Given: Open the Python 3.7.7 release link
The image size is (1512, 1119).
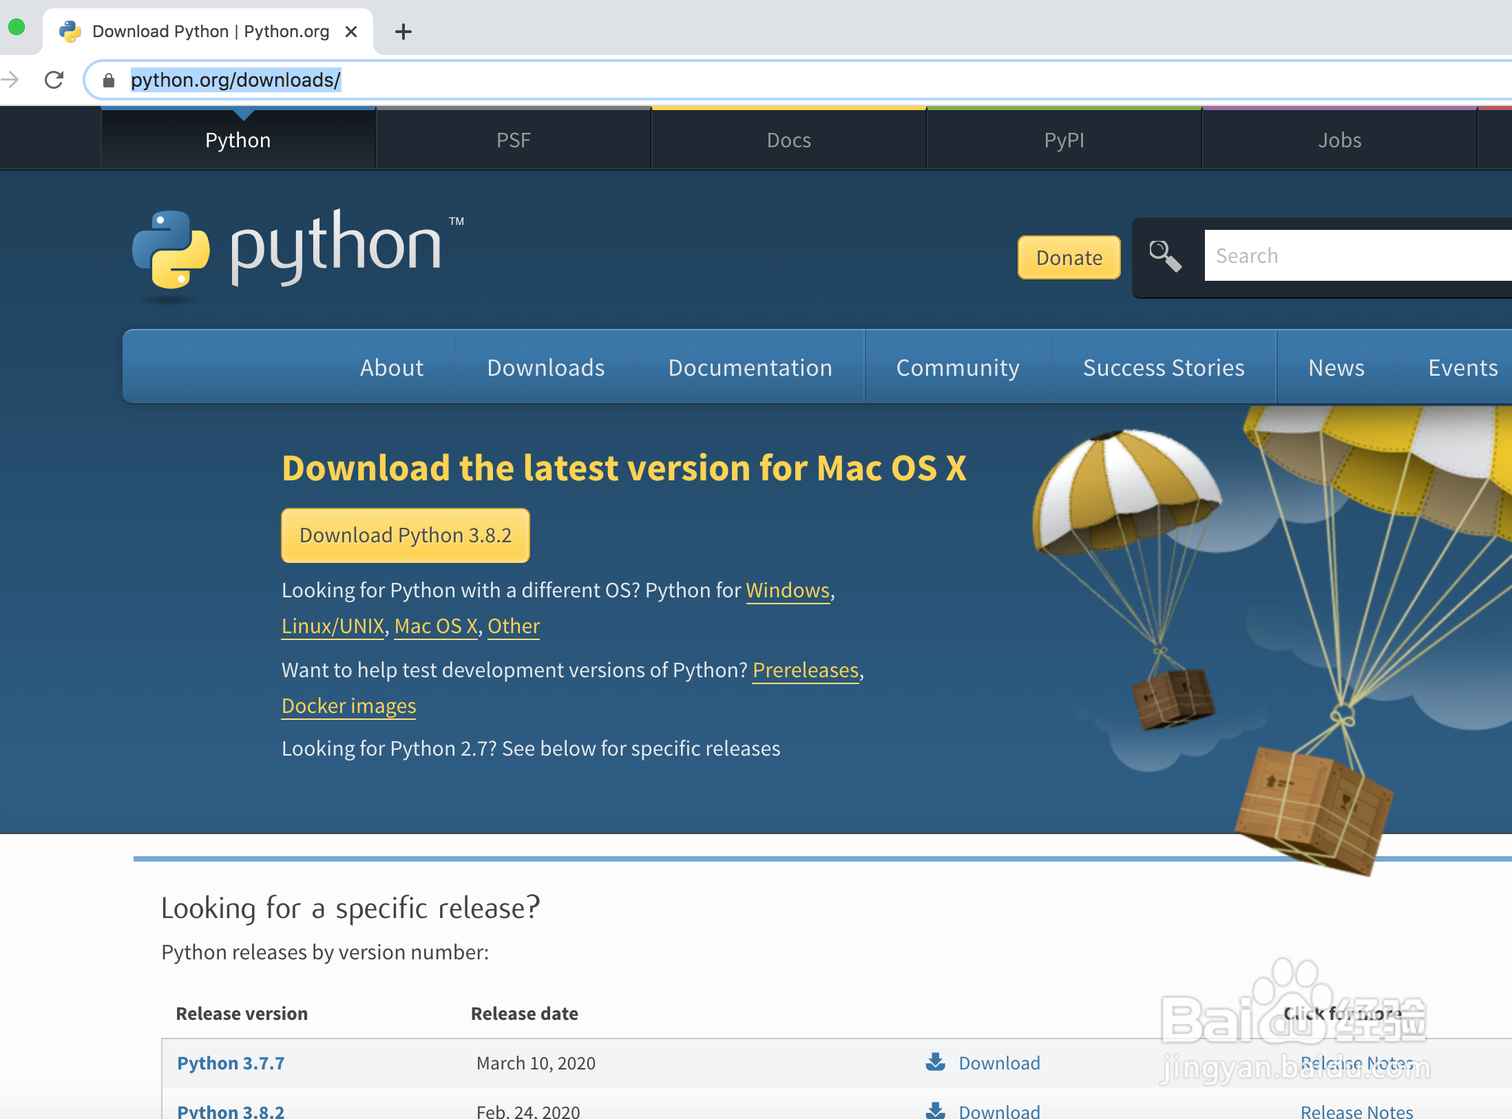Looking at the screenshot, I should pos(231,1063).
